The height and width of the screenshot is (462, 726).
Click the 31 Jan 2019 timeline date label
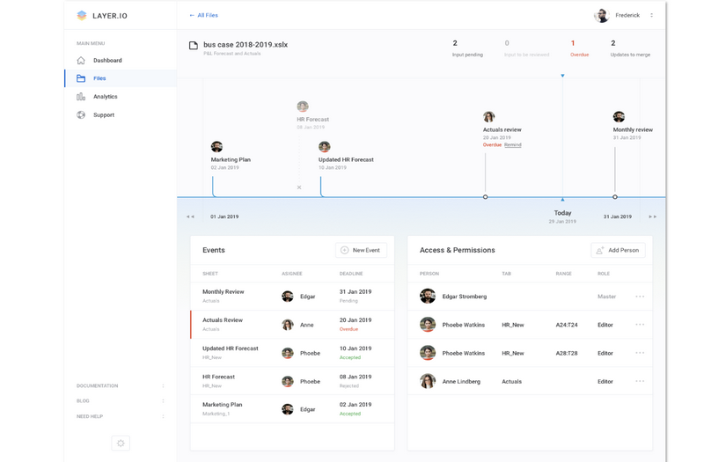pyautogui.click(x=618, y=216)
